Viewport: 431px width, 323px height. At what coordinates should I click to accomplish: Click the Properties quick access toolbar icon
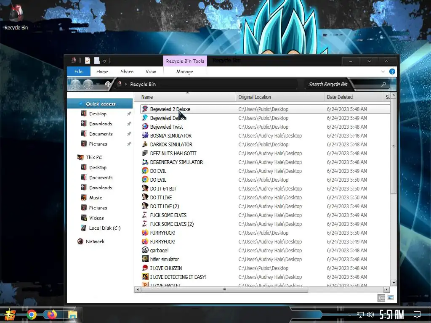(x=88, y=61)
